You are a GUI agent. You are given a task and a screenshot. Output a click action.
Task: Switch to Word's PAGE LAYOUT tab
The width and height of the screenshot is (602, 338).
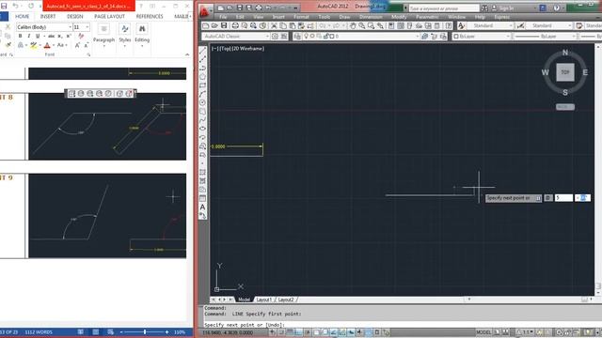pos(109,17)
